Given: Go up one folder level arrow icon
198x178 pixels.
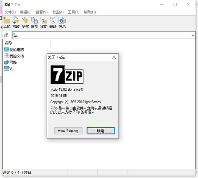Looking at the screenshot, I should tap(6, 35).
